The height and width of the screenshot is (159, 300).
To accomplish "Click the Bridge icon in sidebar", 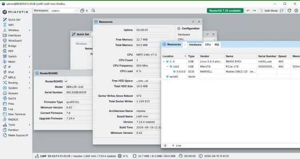I will point(5,46).
